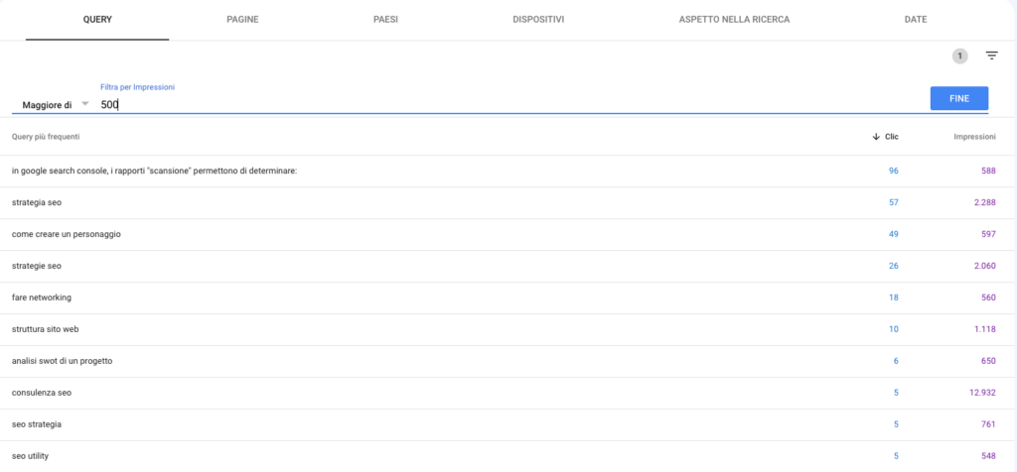Open the seo utility query row
1017x472 pixels.
[x=508, y=456]
